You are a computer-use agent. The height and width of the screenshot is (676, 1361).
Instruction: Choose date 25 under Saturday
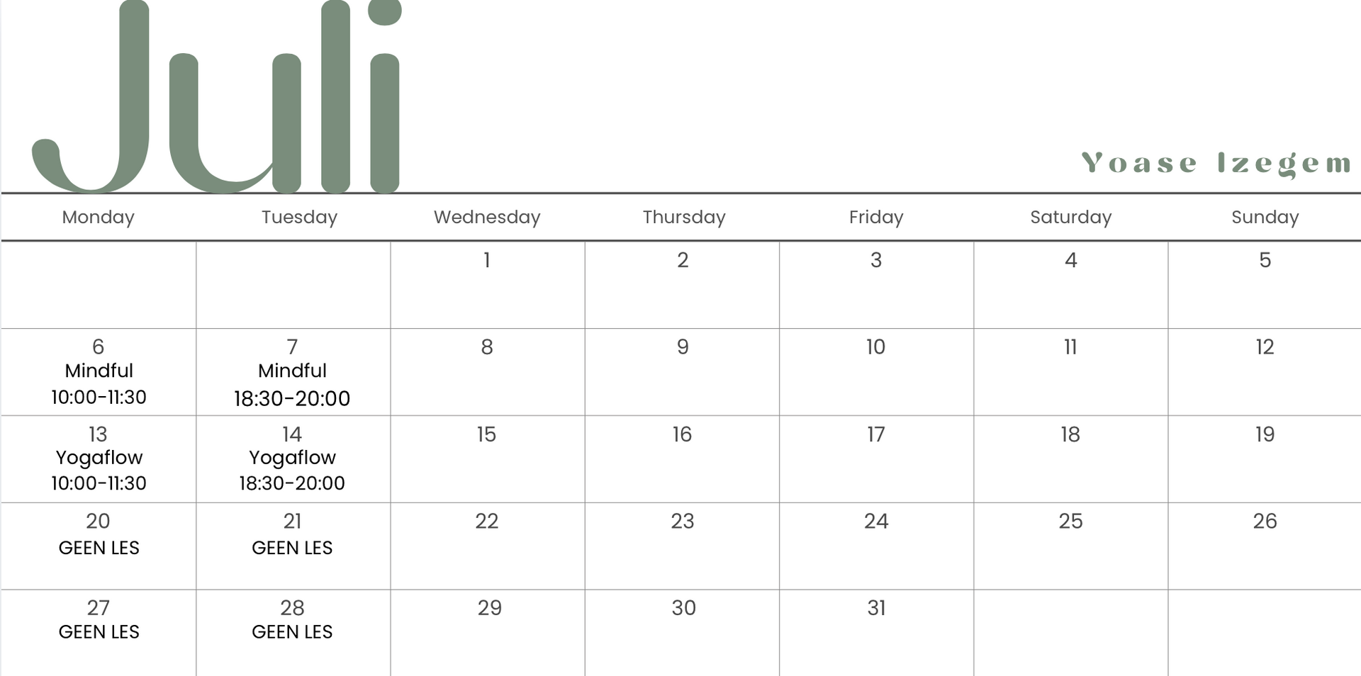1070,522
